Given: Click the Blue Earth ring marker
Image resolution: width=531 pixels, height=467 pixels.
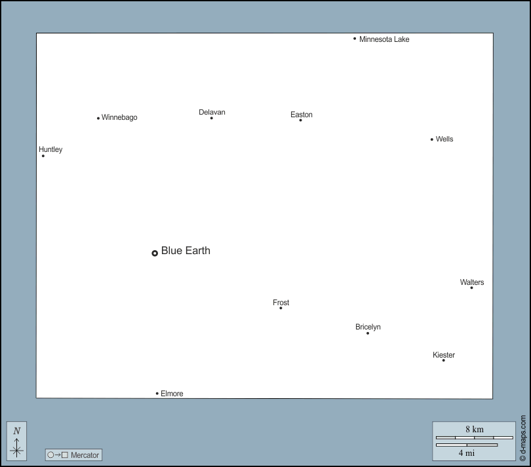Looking at the screenshot, I should click(x=155, y=253).
